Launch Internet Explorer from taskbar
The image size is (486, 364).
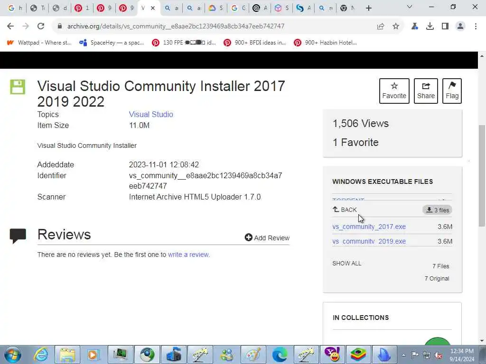(x=41, y=355)
